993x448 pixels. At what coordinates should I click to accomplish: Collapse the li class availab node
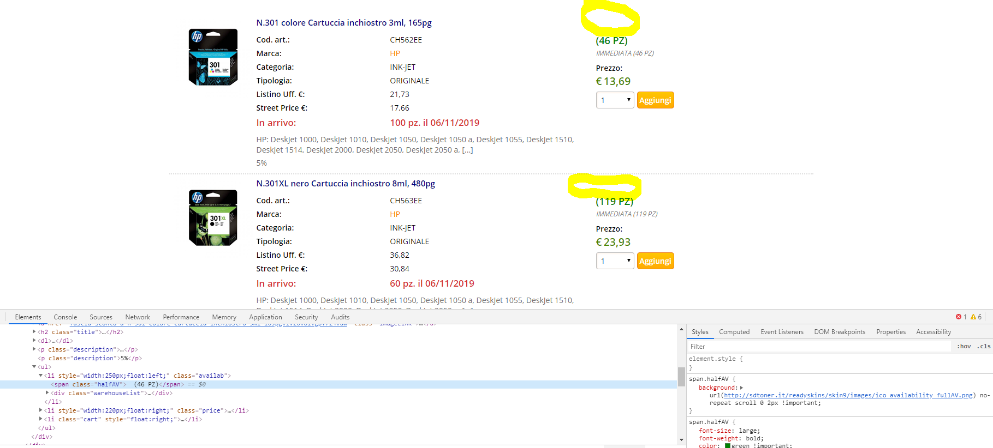[x=40, y=376]
